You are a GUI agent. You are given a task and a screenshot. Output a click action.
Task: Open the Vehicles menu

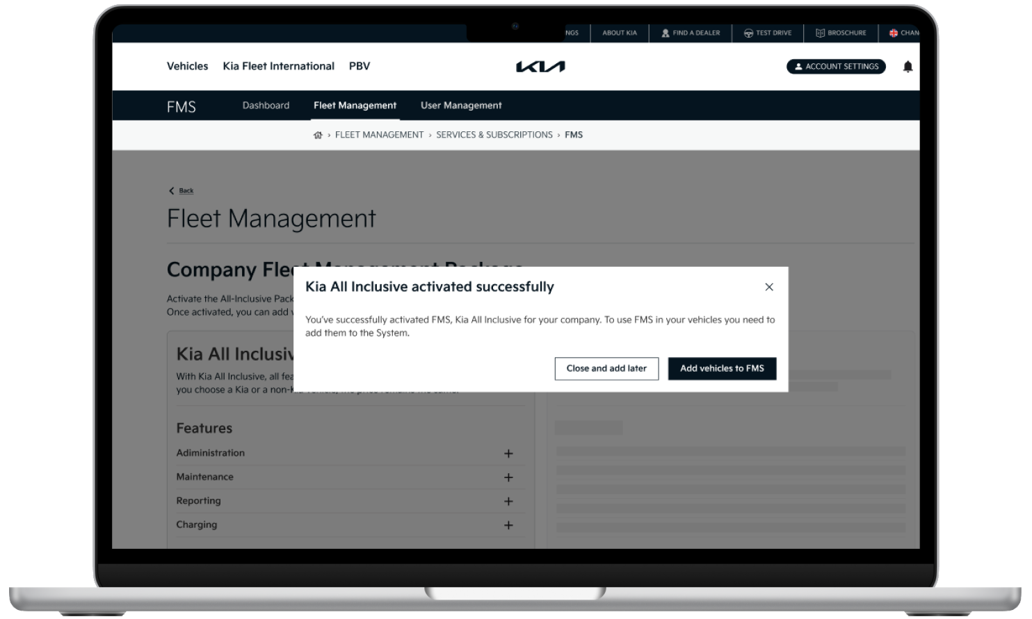[x=187, y=67]
